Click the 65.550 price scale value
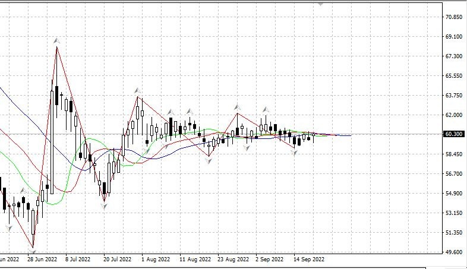The width and height of the screenshot is (467, 269). pos(454,76)
